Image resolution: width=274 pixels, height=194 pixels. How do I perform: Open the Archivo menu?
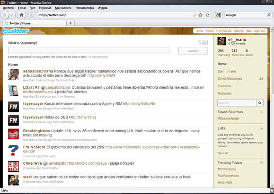pos(8,8)
